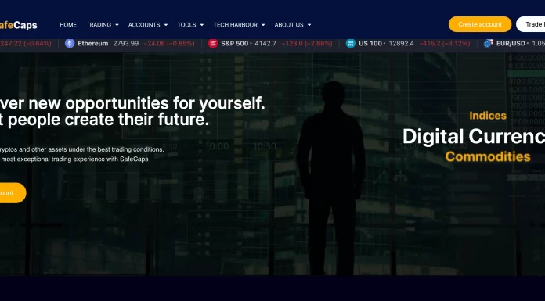Open the TOOLS menu

pos(186,25)
